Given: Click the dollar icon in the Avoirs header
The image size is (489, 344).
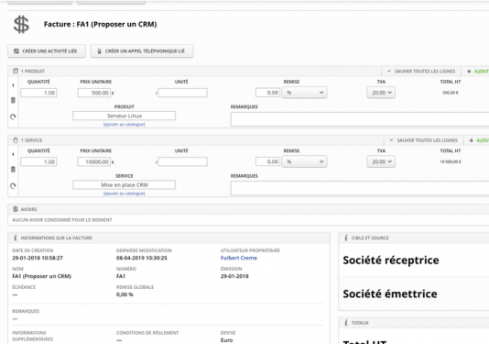Looking at the screenshot, I should pos(16,209).
